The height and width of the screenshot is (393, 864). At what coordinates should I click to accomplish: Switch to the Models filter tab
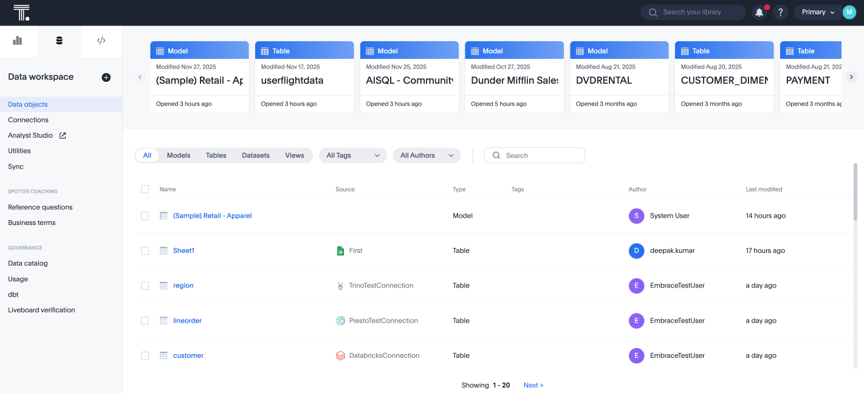click(178, 155)
